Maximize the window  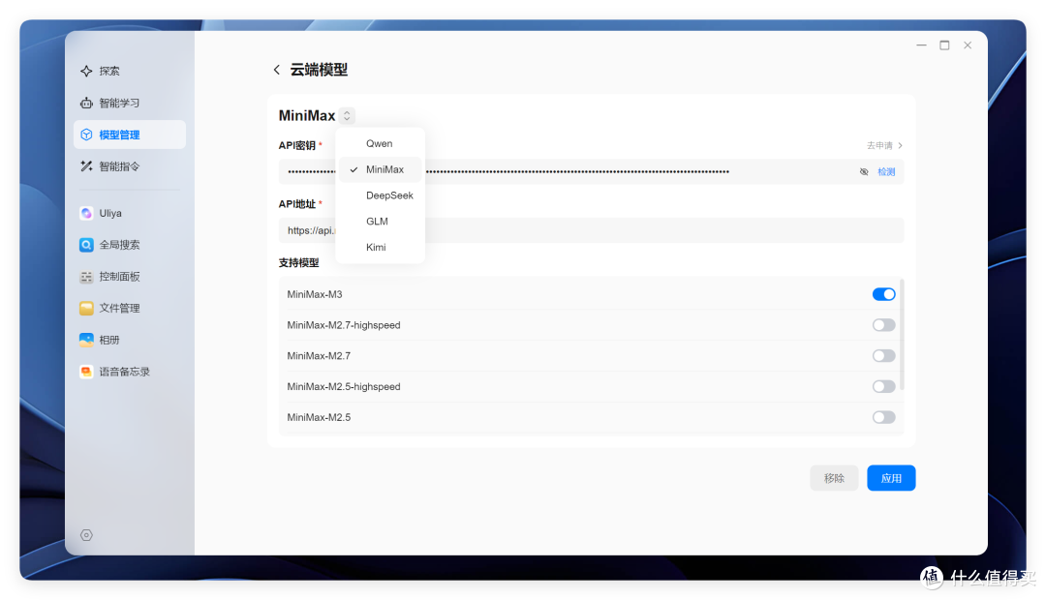[x=944, y=45]
